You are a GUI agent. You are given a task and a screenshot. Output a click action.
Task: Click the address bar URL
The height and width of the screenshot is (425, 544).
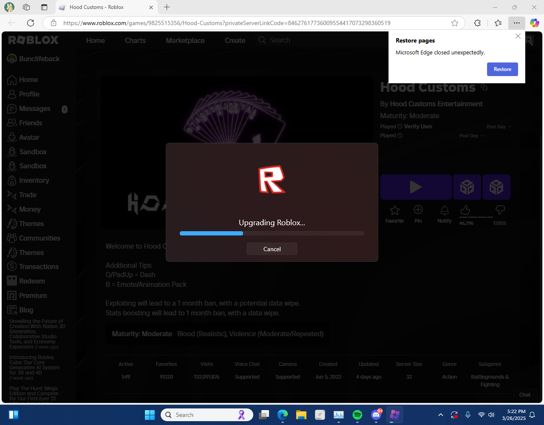[227, 23]
